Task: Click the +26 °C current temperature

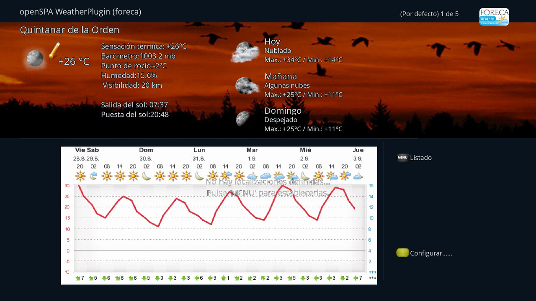Action: 74,61
